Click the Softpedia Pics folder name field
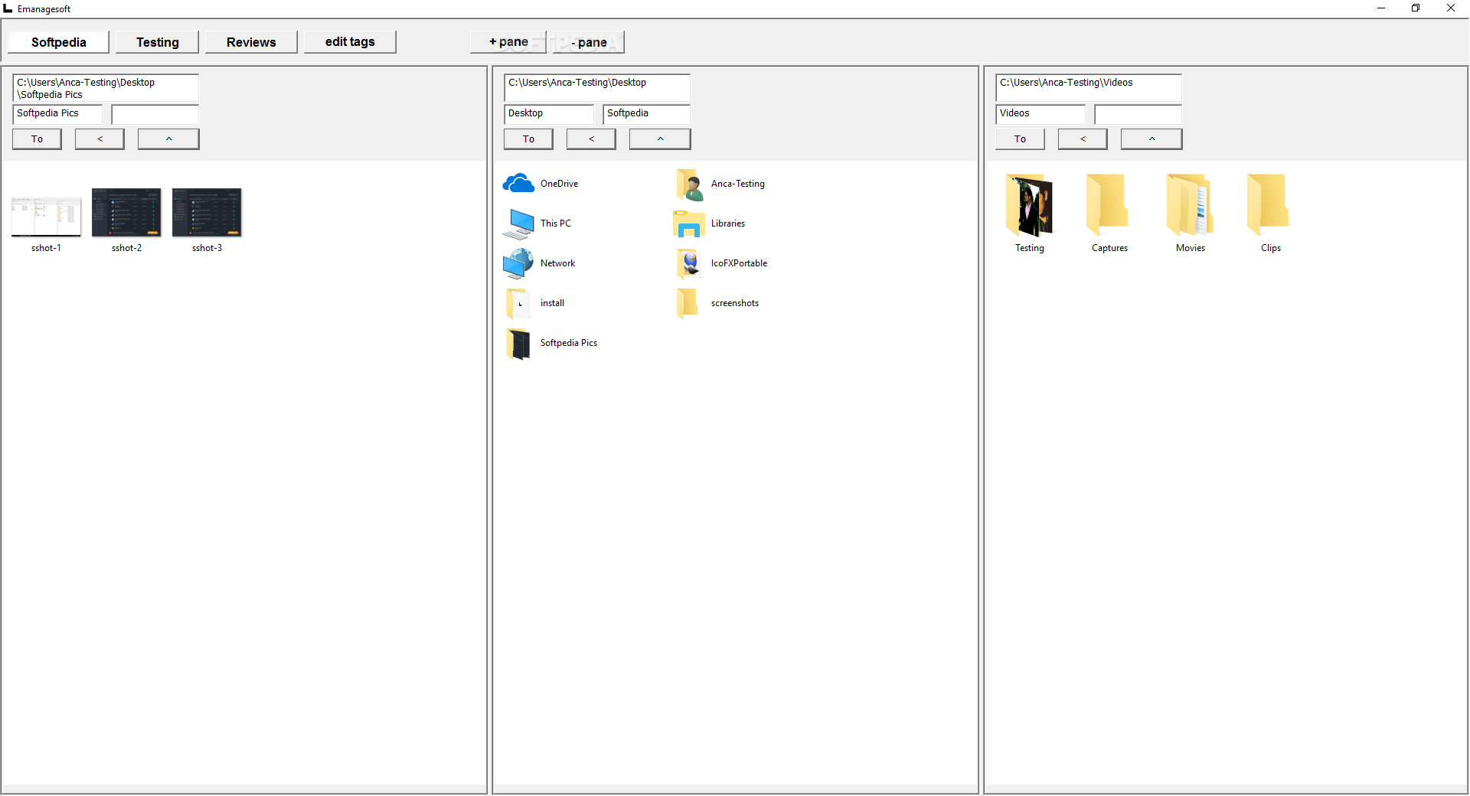The image size is (1470, 796). (57, 114)
